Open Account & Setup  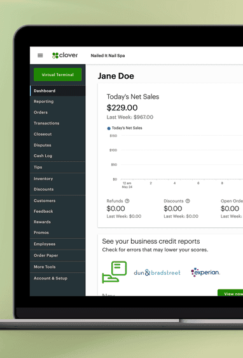(x=58, y=278)
